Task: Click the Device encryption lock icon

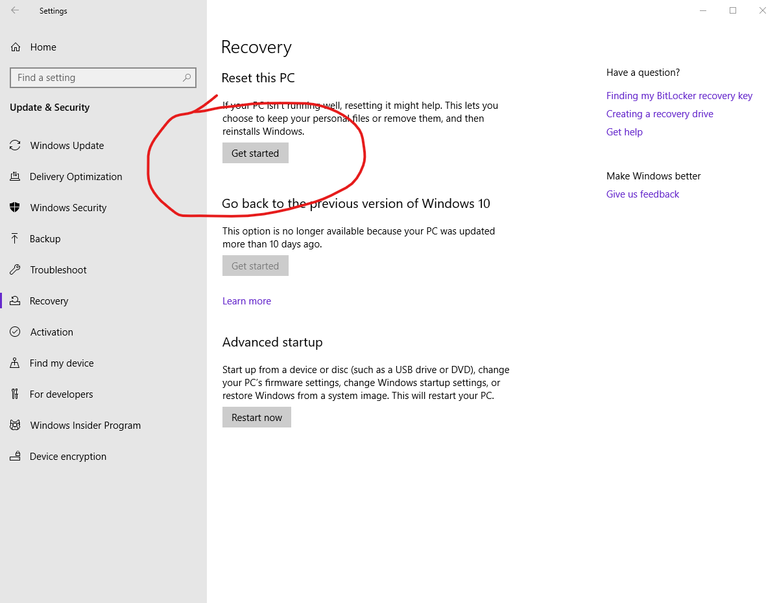Action: pos(15,456)
